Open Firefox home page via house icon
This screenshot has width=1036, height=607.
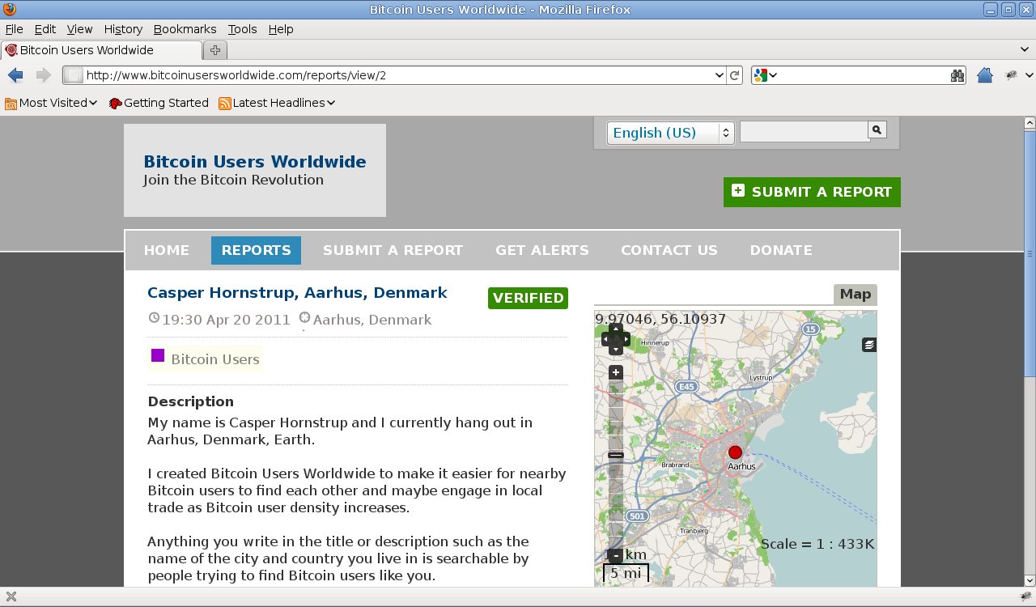(x=985, y=75)
